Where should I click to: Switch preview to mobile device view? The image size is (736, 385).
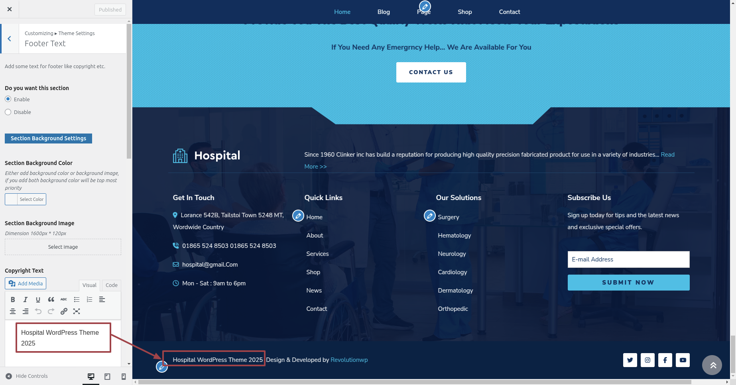(124, 376)
